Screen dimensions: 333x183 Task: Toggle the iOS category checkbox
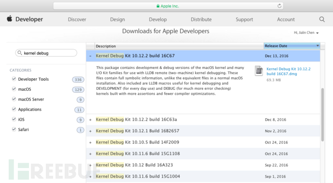[x=14, y=119]
